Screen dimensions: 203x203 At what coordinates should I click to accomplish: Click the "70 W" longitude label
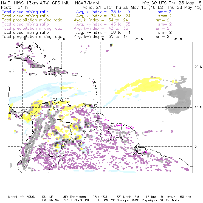[61, 39]
